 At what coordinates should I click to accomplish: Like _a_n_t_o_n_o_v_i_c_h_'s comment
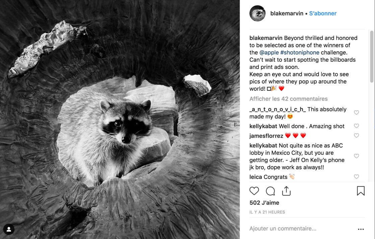pyautogui.click(x=356, y=113)
